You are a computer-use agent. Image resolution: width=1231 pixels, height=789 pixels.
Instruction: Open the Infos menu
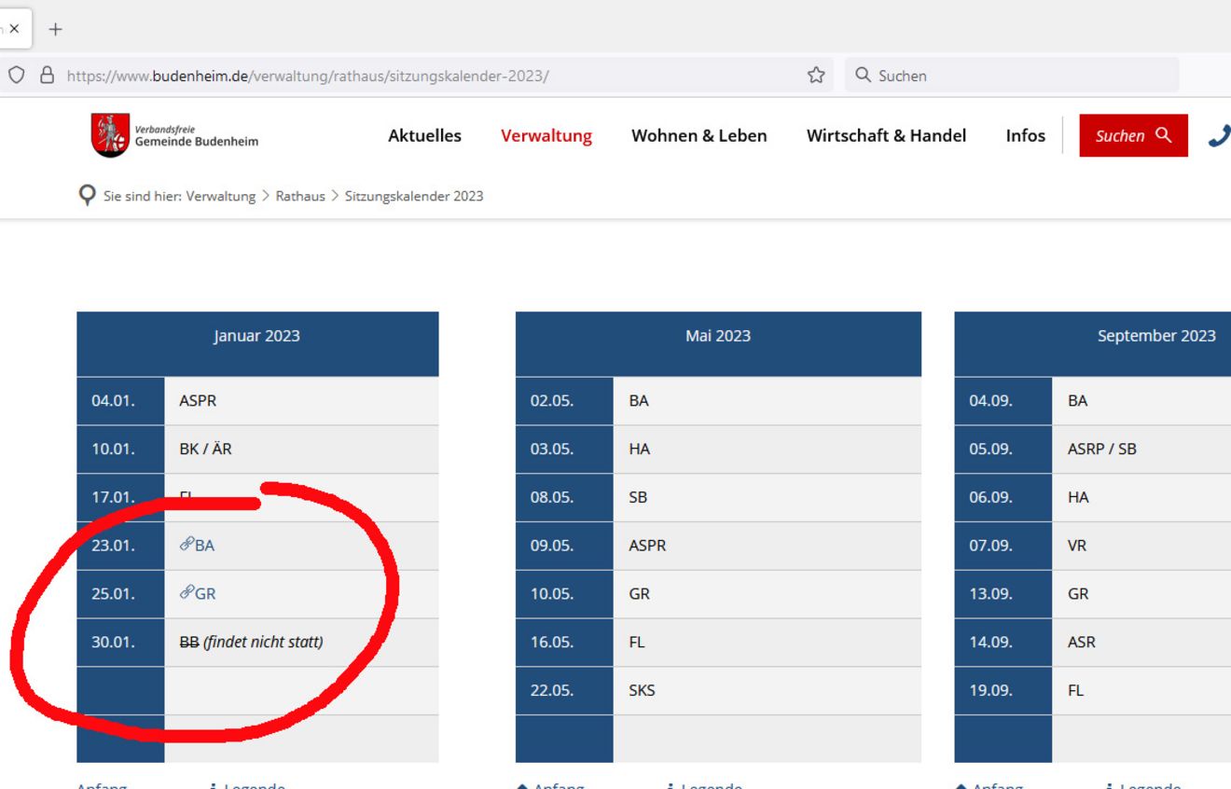(x=1025, y=136)
